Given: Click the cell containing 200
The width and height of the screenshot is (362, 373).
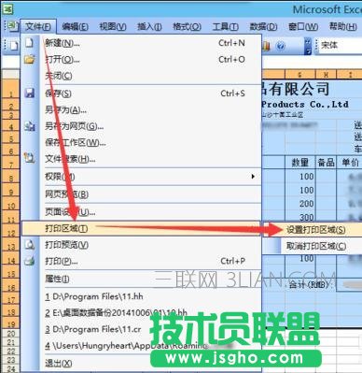Looking at the screenshot, I should (x=300, y=204).
